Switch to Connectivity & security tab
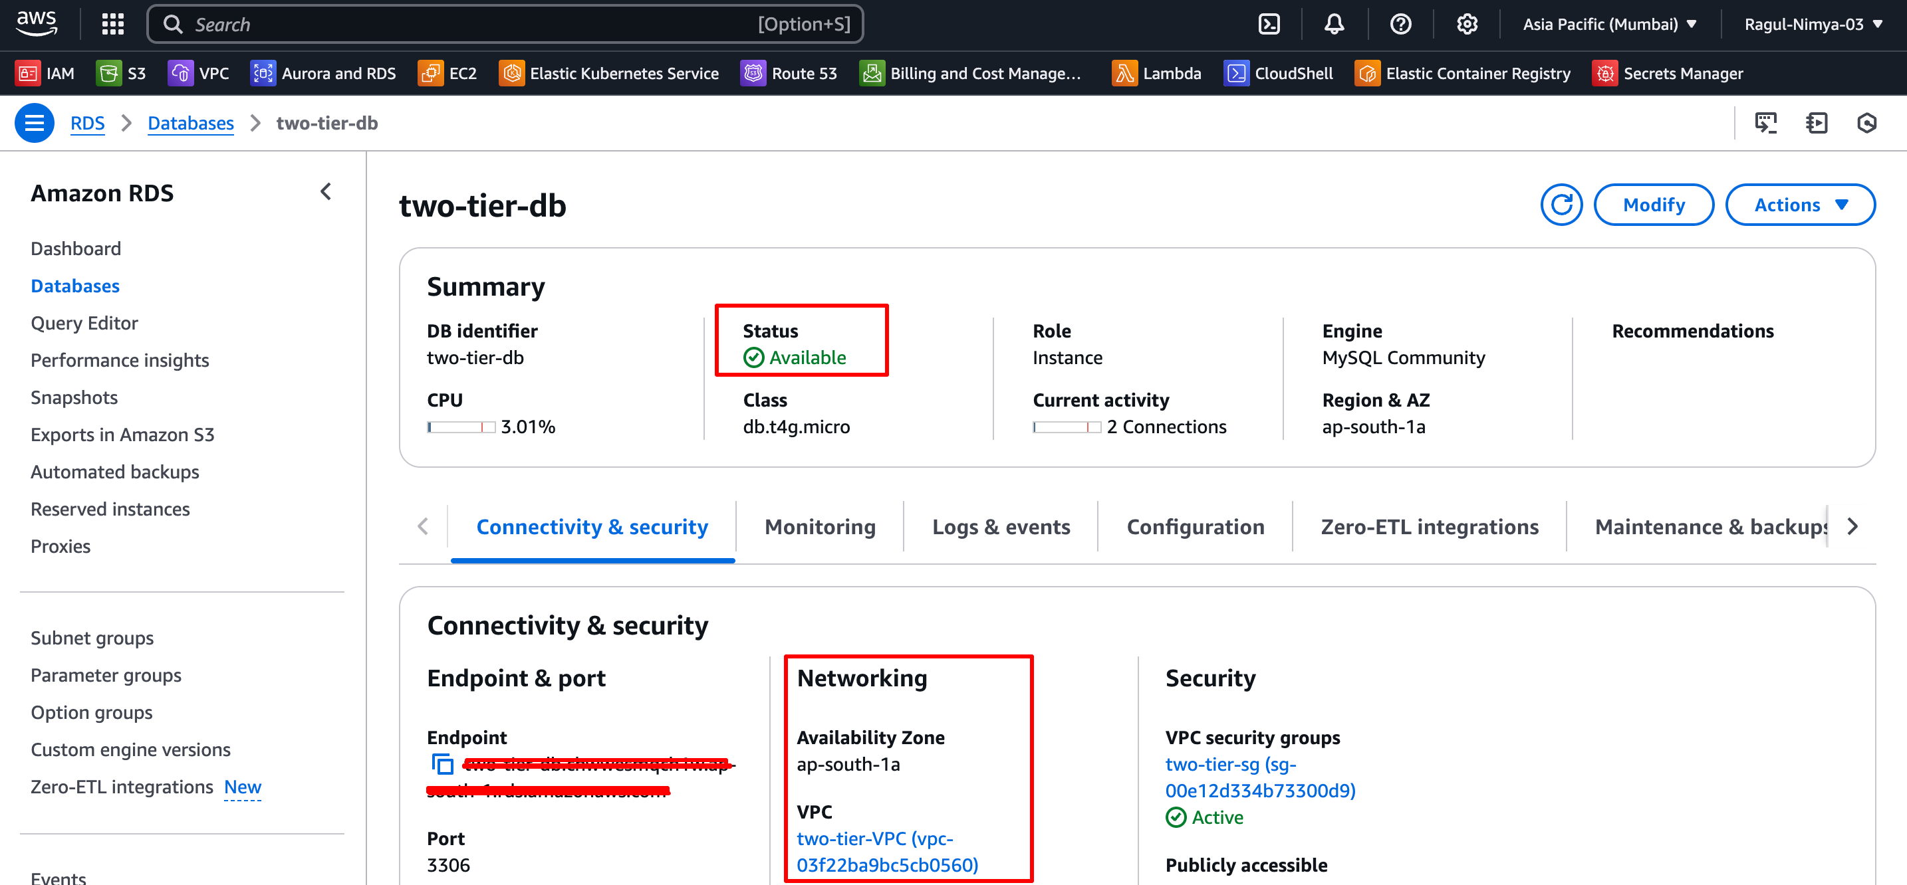 click(592, 527)
